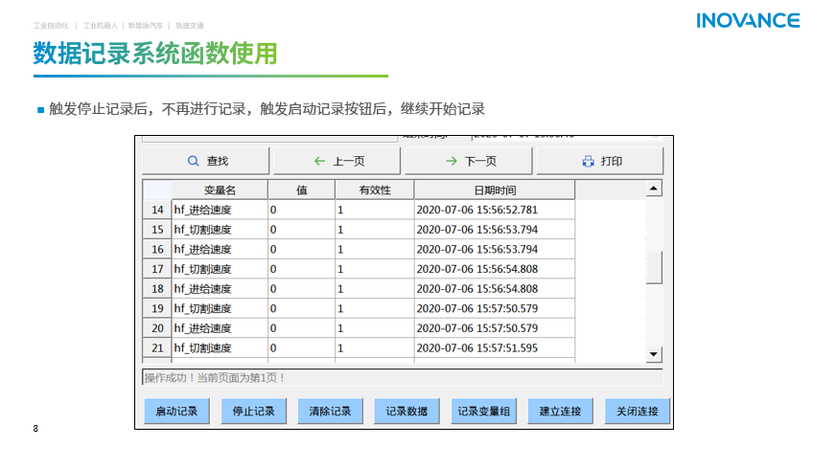This screenshot has width=836, height=469.
Task: Select row header 14
Action: 157,210
